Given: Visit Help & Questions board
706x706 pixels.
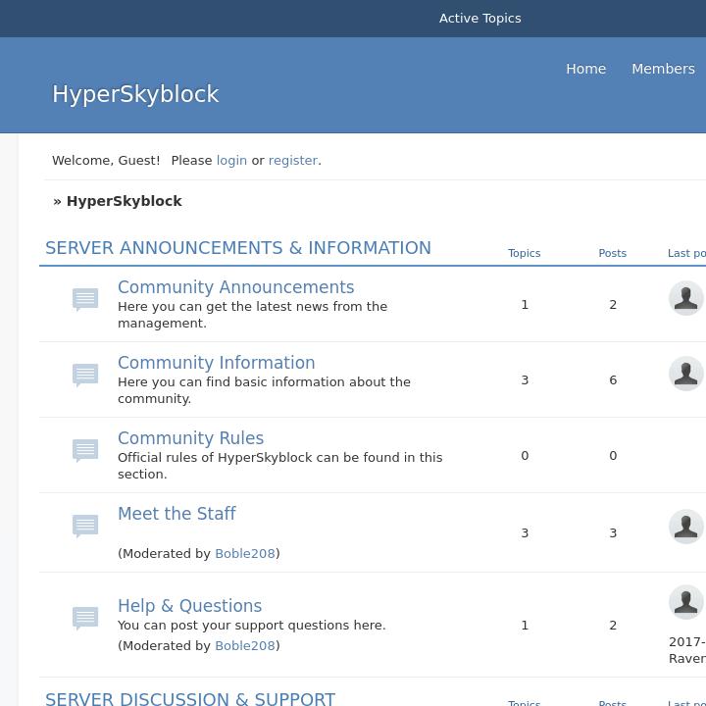Looking at the screenshot, I should click(189, 606).
